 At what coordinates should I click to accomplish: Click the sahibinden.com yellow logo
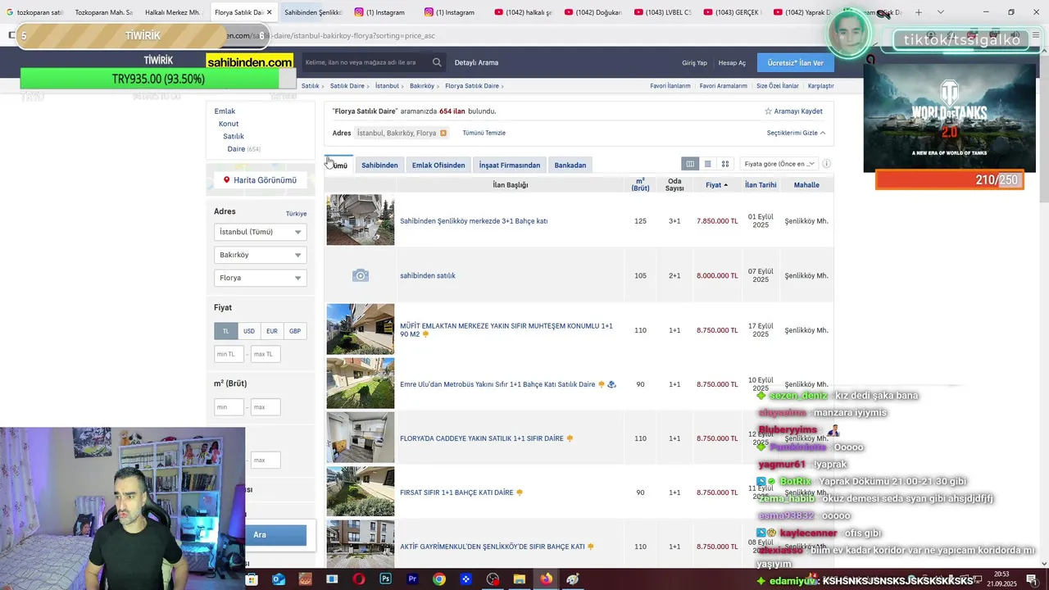(x=250, y=62)
